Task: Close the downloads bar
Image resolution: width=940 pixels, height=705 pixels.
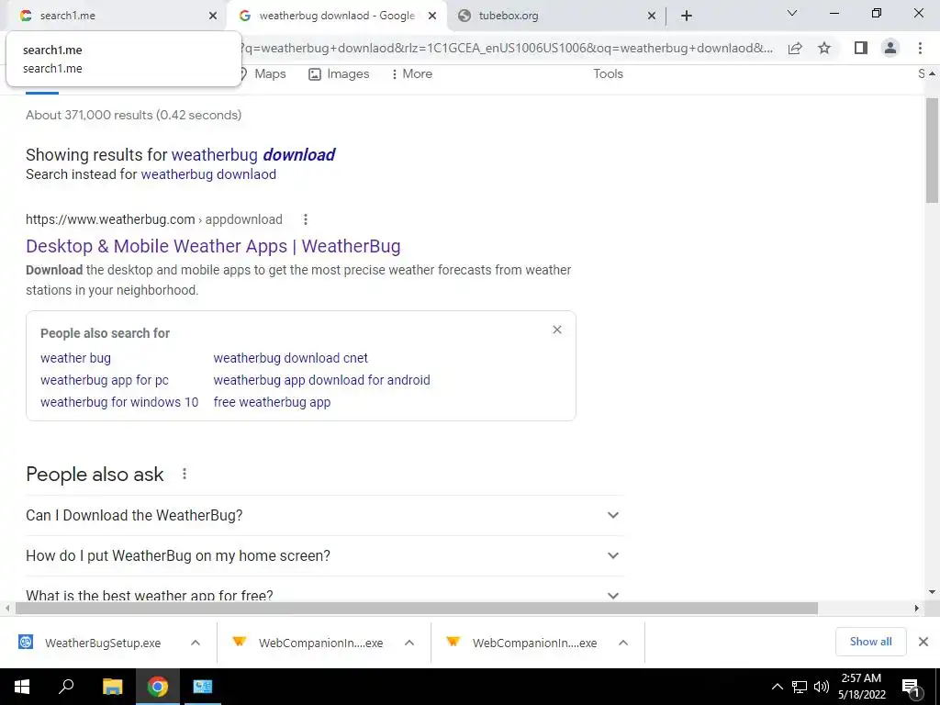Action: 923,642
